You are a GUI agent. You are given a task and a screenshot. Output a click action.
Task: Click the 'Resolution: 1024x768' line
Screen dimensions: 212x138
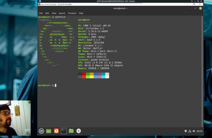(91, 43)
